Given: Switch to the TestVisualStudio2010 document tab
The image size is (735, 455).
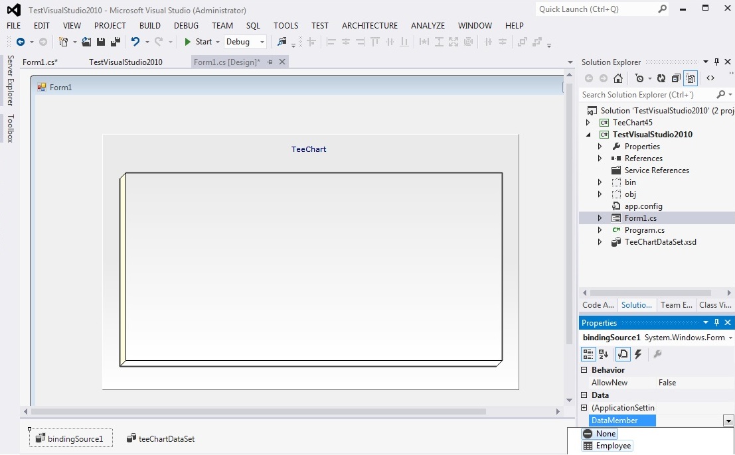Looking at the screenshot, I should 125,62.
